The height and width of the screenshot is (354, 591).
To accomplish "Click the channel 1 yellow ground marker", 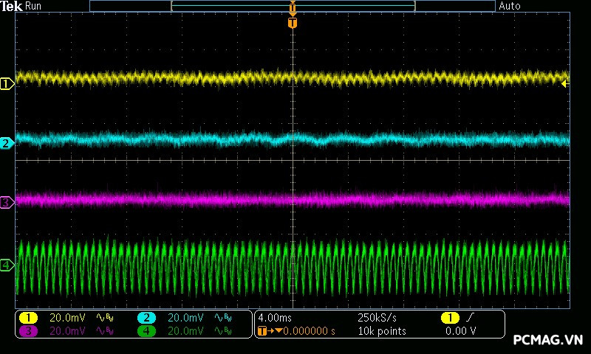I will [x=7, y=84].
